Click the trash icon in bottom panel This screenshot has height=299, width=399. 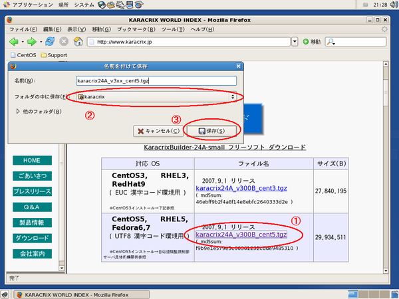394,294
